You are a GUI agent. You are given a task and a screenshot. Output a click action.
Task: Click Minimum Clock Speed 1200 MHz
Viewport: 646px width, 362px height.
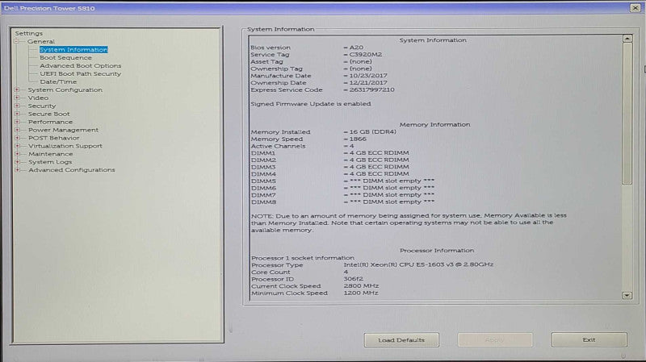(x=361, y=293)
